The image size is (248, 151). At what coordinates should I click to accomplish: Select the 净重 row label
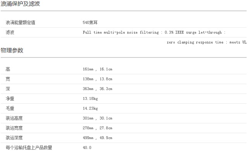click(10, 99)
